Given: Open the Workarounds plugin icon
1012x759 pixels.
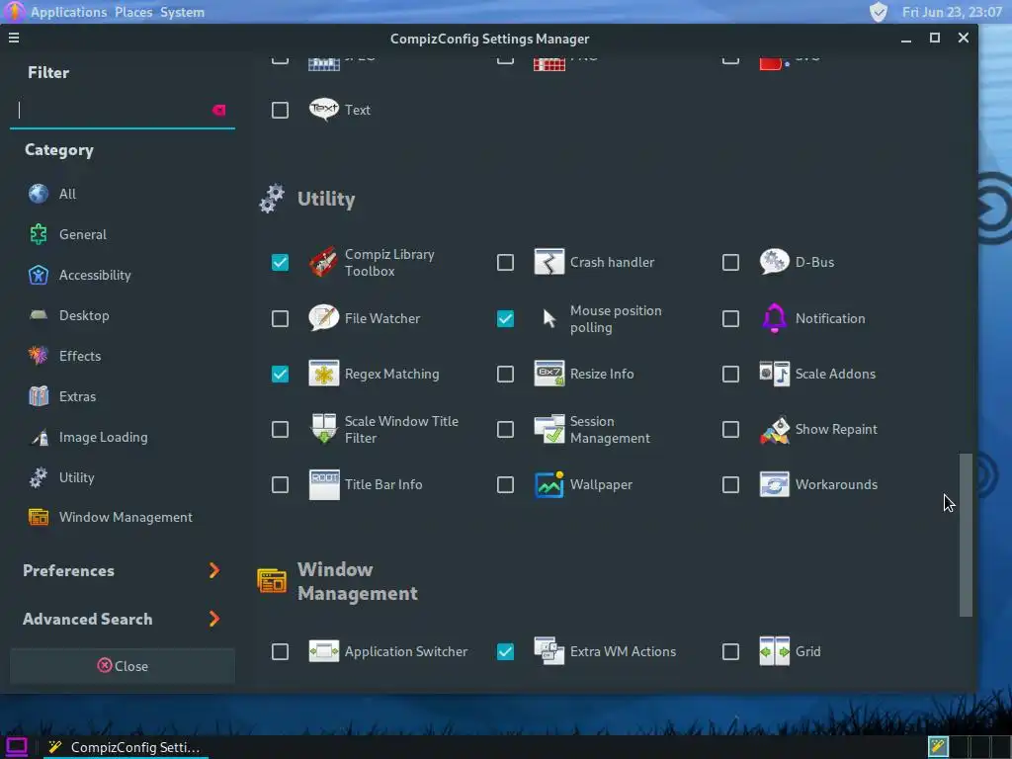Looking at the screenshot, I should [x=774, y=484].
